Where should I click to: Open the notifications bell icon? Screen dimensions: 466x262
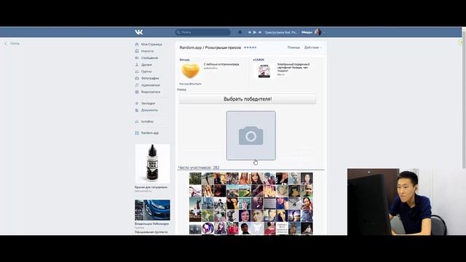(240, 32)
